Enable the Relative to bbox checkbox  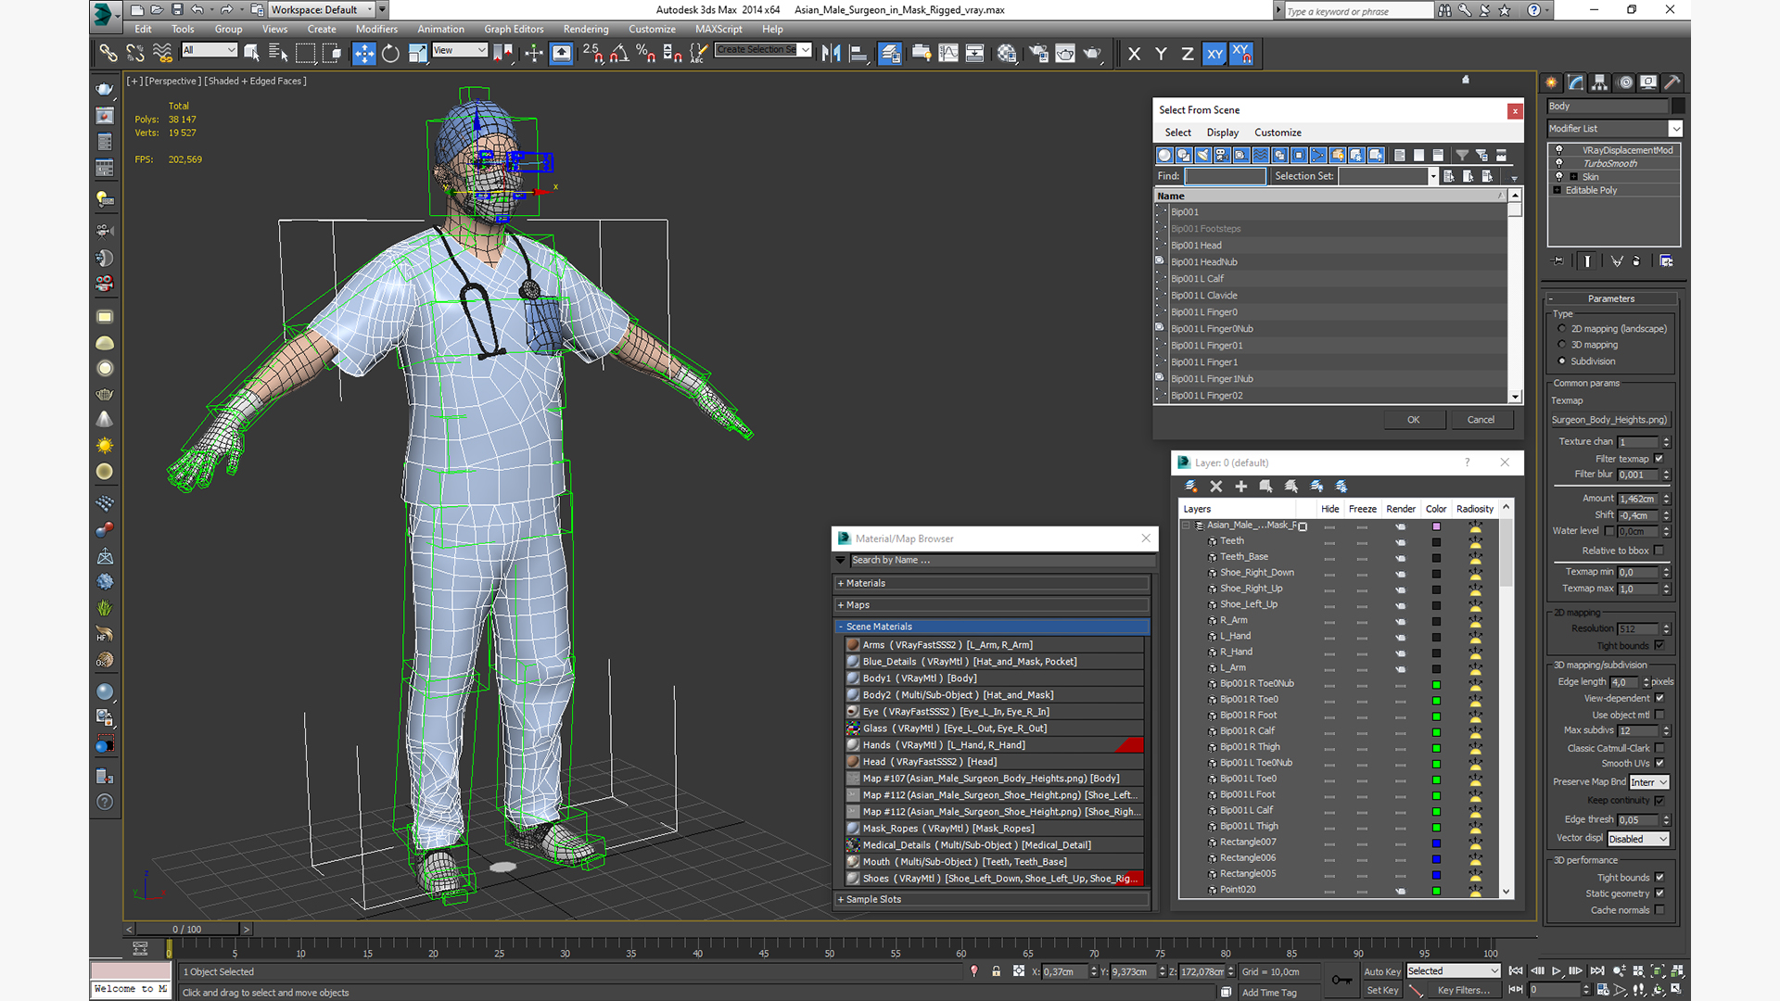click(1659, 551)
